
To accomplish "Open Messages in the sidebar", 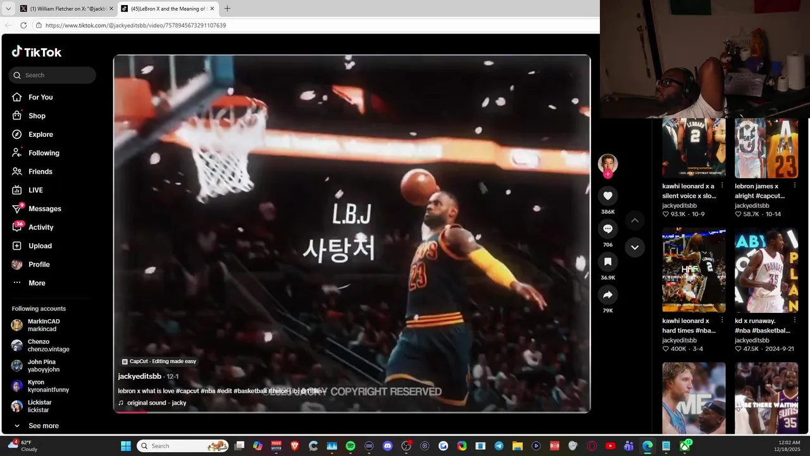I will coord(44,208).
